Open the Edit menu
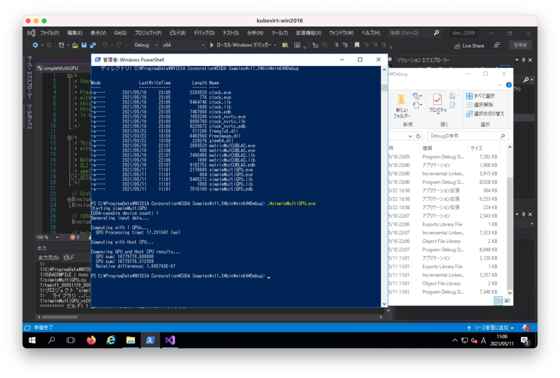The width and height of the screenshot is (560, 378). pyautogui.click(x=75, y=33)
